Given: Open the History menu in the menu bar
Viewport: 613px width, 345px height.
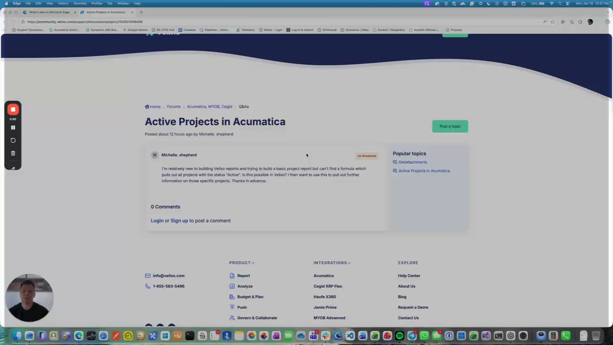Looking at the screenshot, I should 63,3.
